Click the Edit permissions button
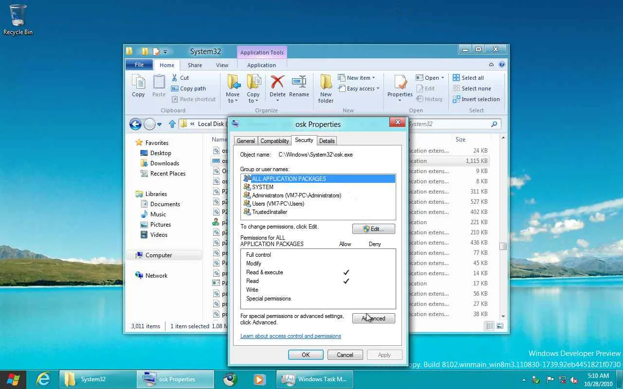 click(373, 229)
